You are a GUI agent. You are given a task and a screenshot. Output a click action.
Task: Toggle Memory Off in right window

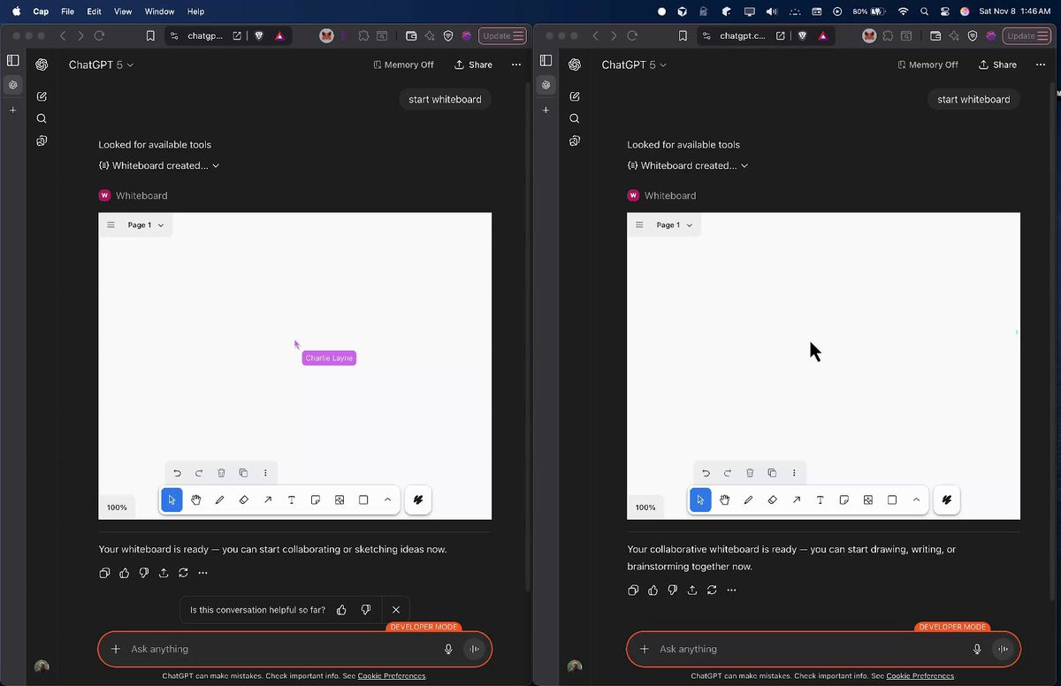click(927, 65)
